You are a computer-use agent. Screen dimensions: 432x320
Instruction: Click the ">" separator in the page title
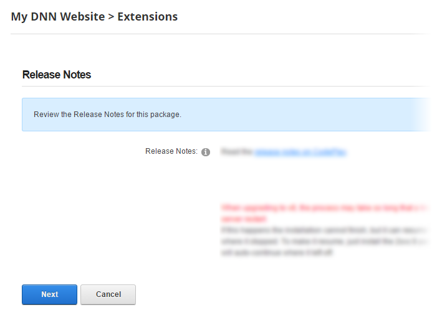(x=111, y=17)
